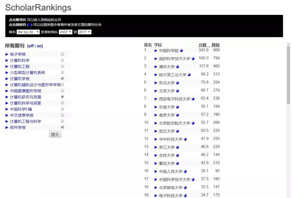Open pie chart for 国防科学技术大学

193,59
